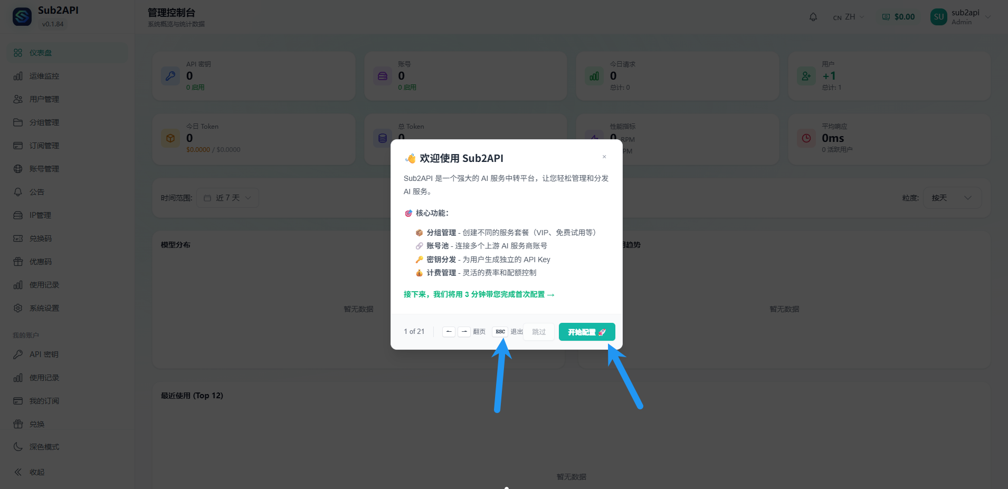
Task: Click the next page arrow in the tour dialog
Action: 464,331
